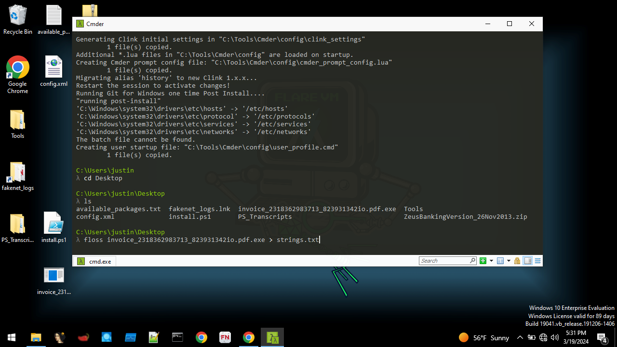Image resolution: width=617 pixels, height=347 pixels.
Task: Lock the console with the padlock icon
Action: (x=517, y=260)
